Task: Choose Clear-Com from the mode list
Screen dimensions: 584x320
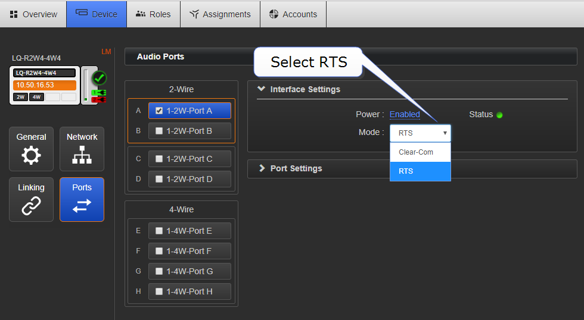Action: pos(416,152)
